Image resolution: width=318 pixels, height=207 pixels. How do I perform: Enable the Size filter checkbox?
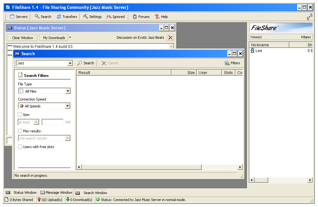[x=20, y=115]
